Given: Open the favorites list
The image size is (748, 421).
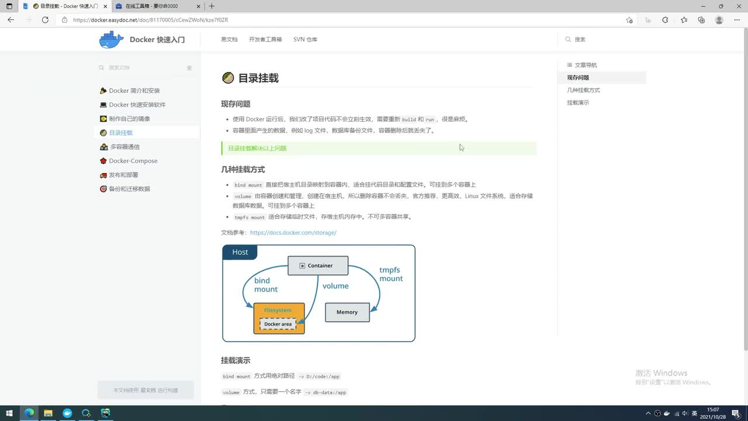Looking at the screenshot, I should [x=684, y=20].
